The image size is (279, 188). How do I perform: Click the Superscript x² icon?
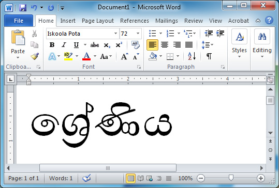(119, 45)
